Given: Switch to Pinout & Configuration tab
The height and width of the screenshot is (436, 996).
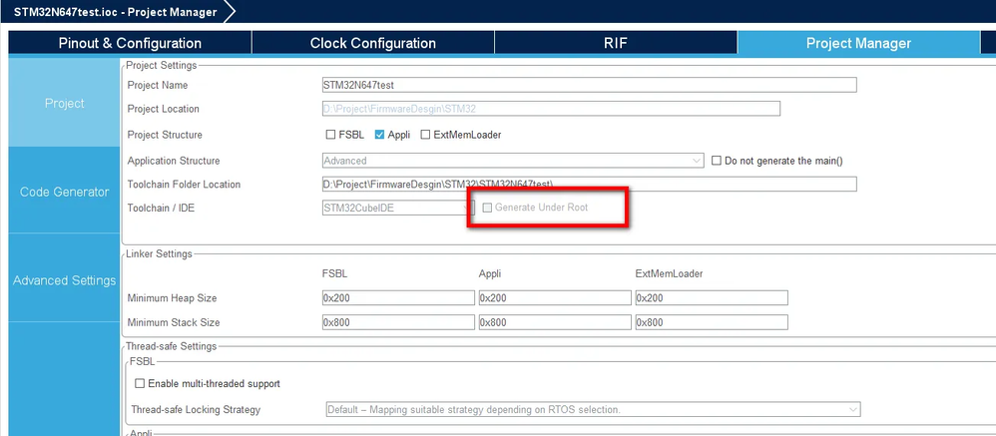Looking at the screenshot, I should pos(130,43).
